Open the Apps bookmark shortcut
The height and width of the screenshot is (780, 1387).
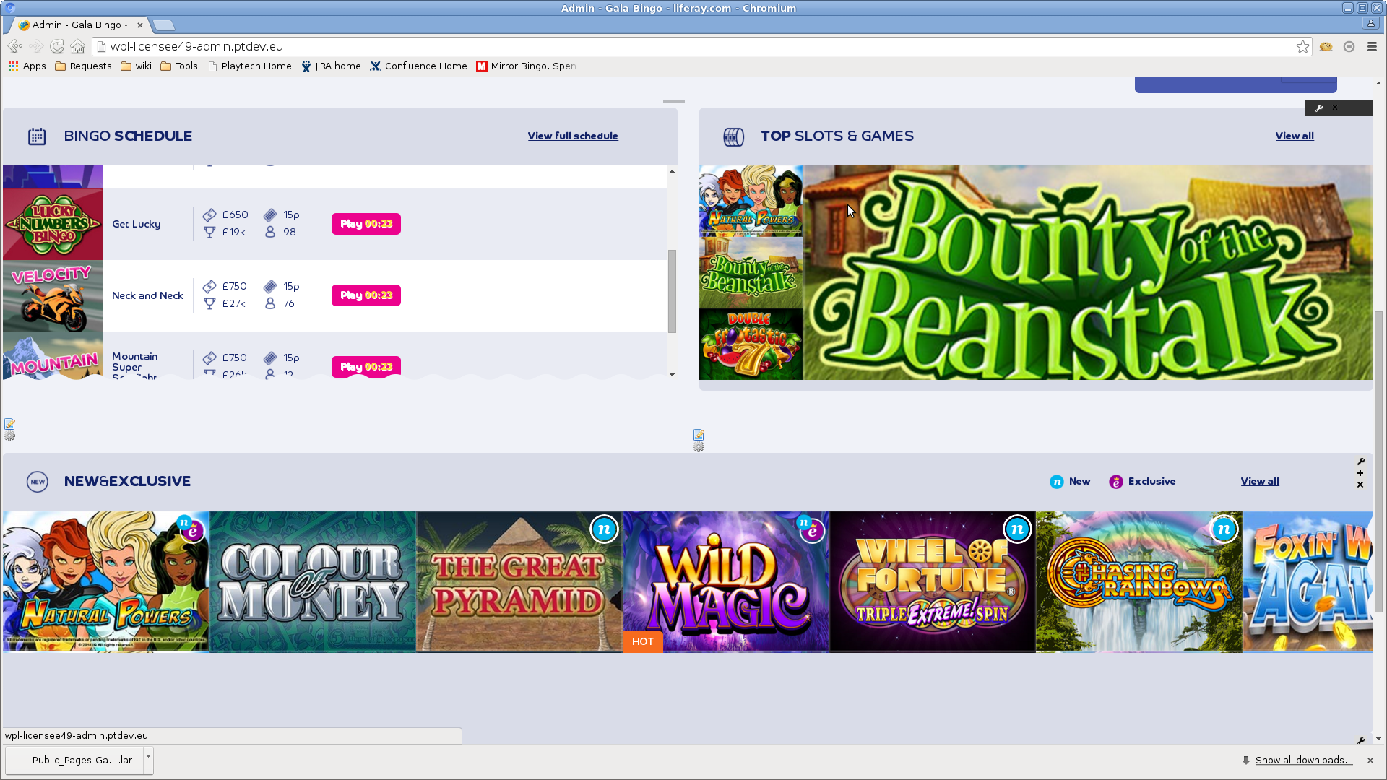point(27,66)
